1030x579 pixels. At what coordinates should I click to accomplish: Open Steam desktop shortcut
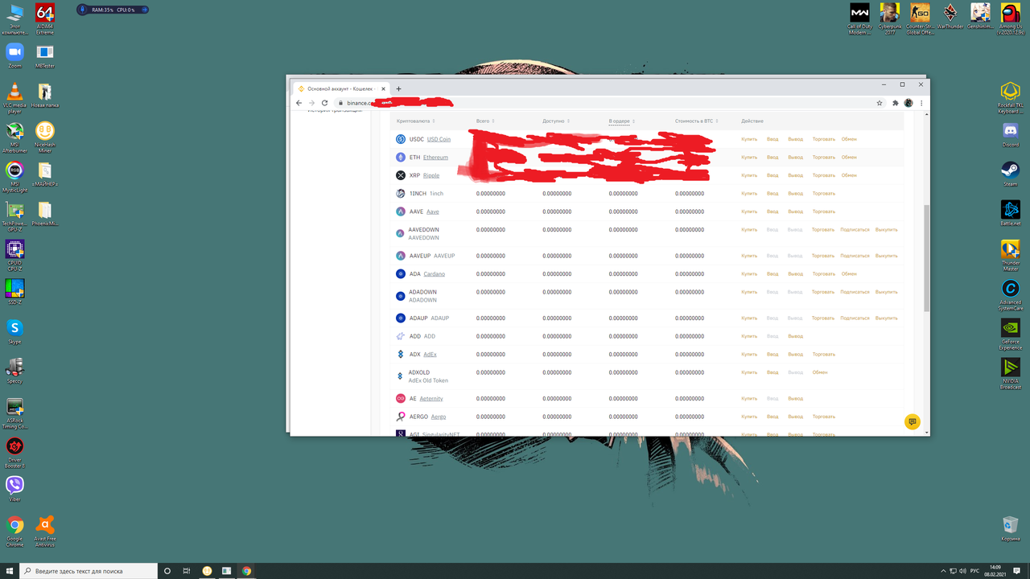(x=1010, y=174)
